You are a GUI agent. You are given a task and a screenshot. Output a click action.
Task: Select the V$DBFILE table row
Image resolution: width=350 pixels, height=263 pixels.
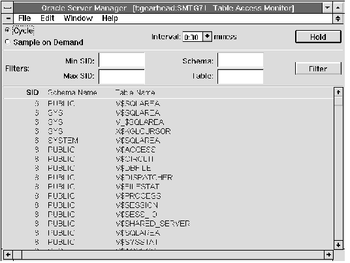pyautogui.click(x=168, y=168)
